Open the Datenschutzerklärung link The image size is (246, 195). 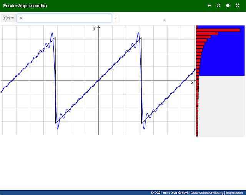[x=207, y=193]
